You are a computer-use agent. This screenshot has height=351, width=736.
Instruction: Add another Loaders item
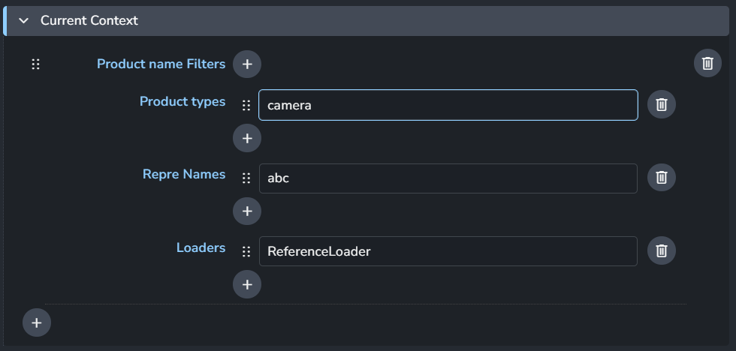[x=247, y=284]
